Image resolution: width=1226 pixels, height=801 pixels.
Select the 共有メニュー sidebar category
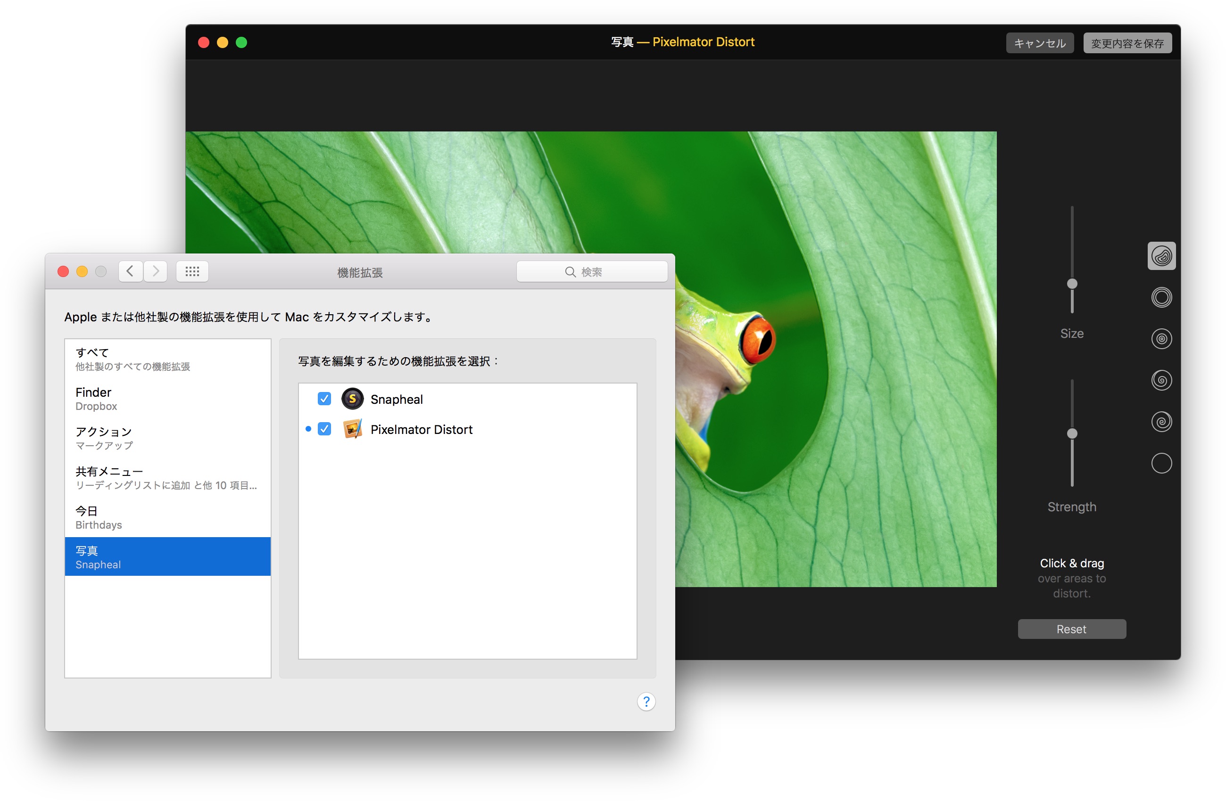pyautogui.click(x=167, y=478)
